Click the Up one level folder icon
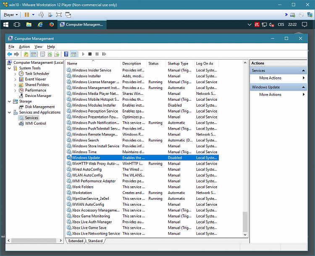The width and height of the screenshot is (315, 256). [x=26, y=54]
